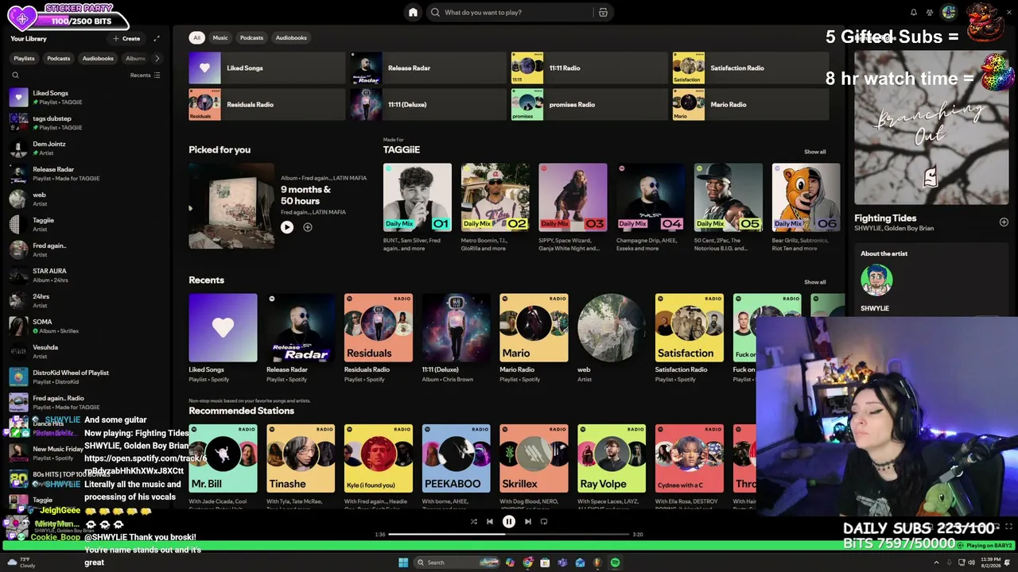Go to Spotify Home via house icon
1018x572 pixels.
click(413, 12)
